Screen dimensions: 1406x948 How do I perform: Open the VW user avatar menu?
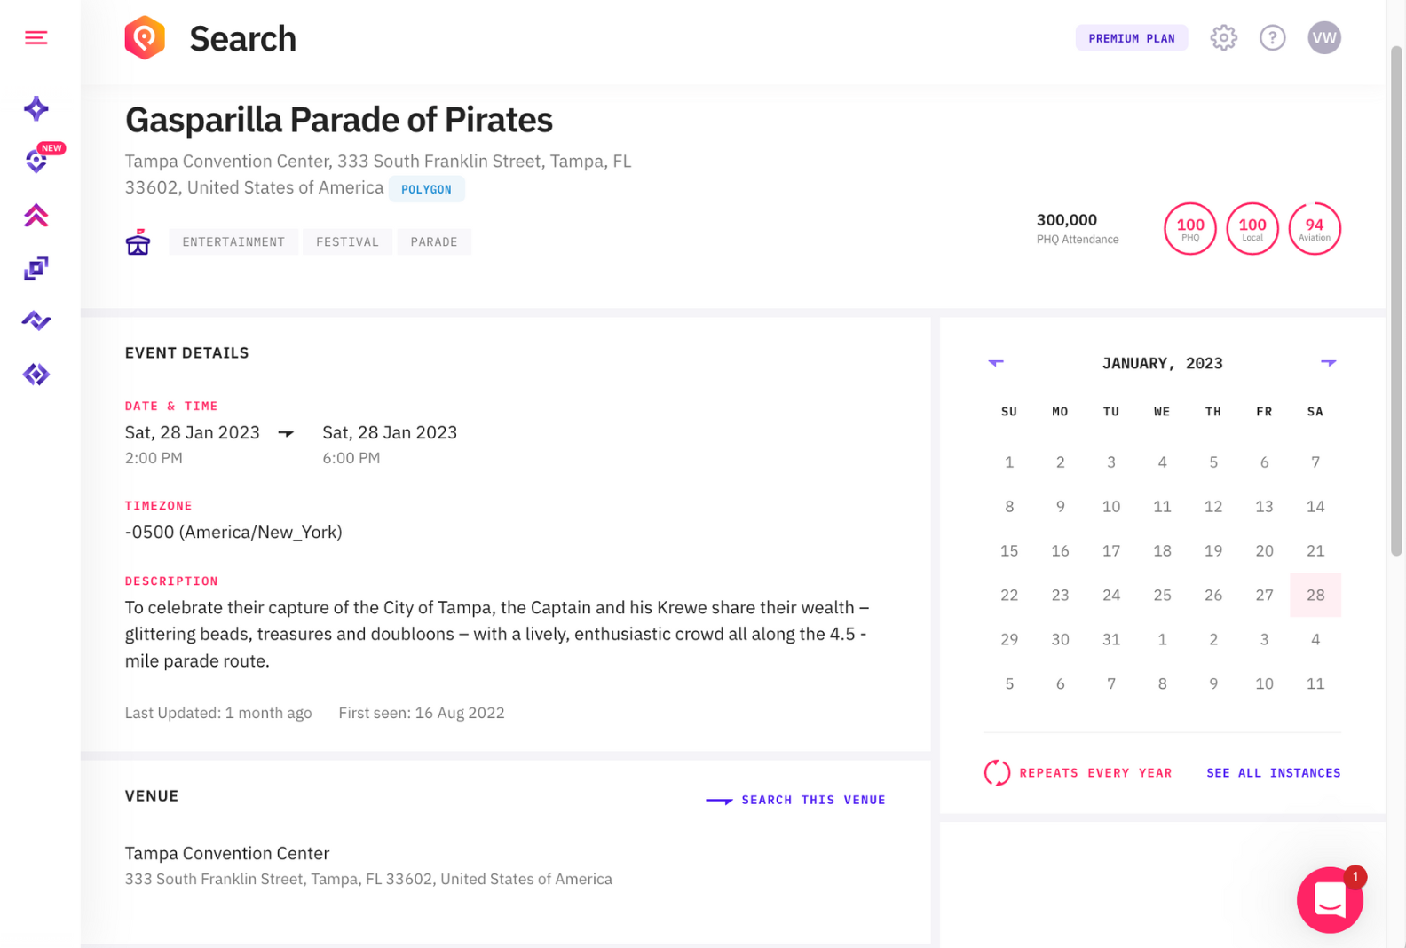pos(1323,37)
